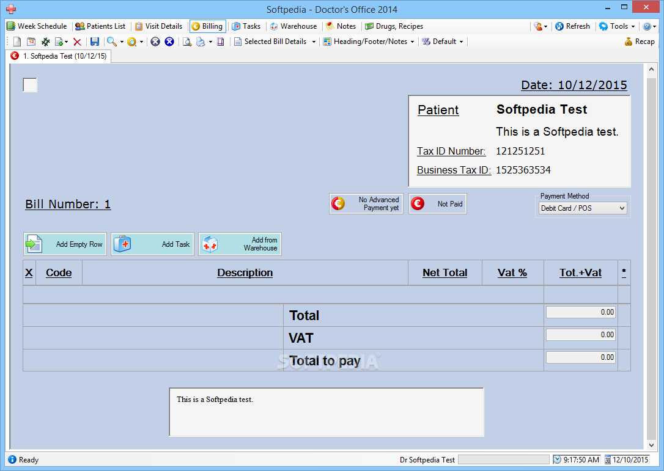Click the calendar date icon in toolbar

click(x=31, y=42)
